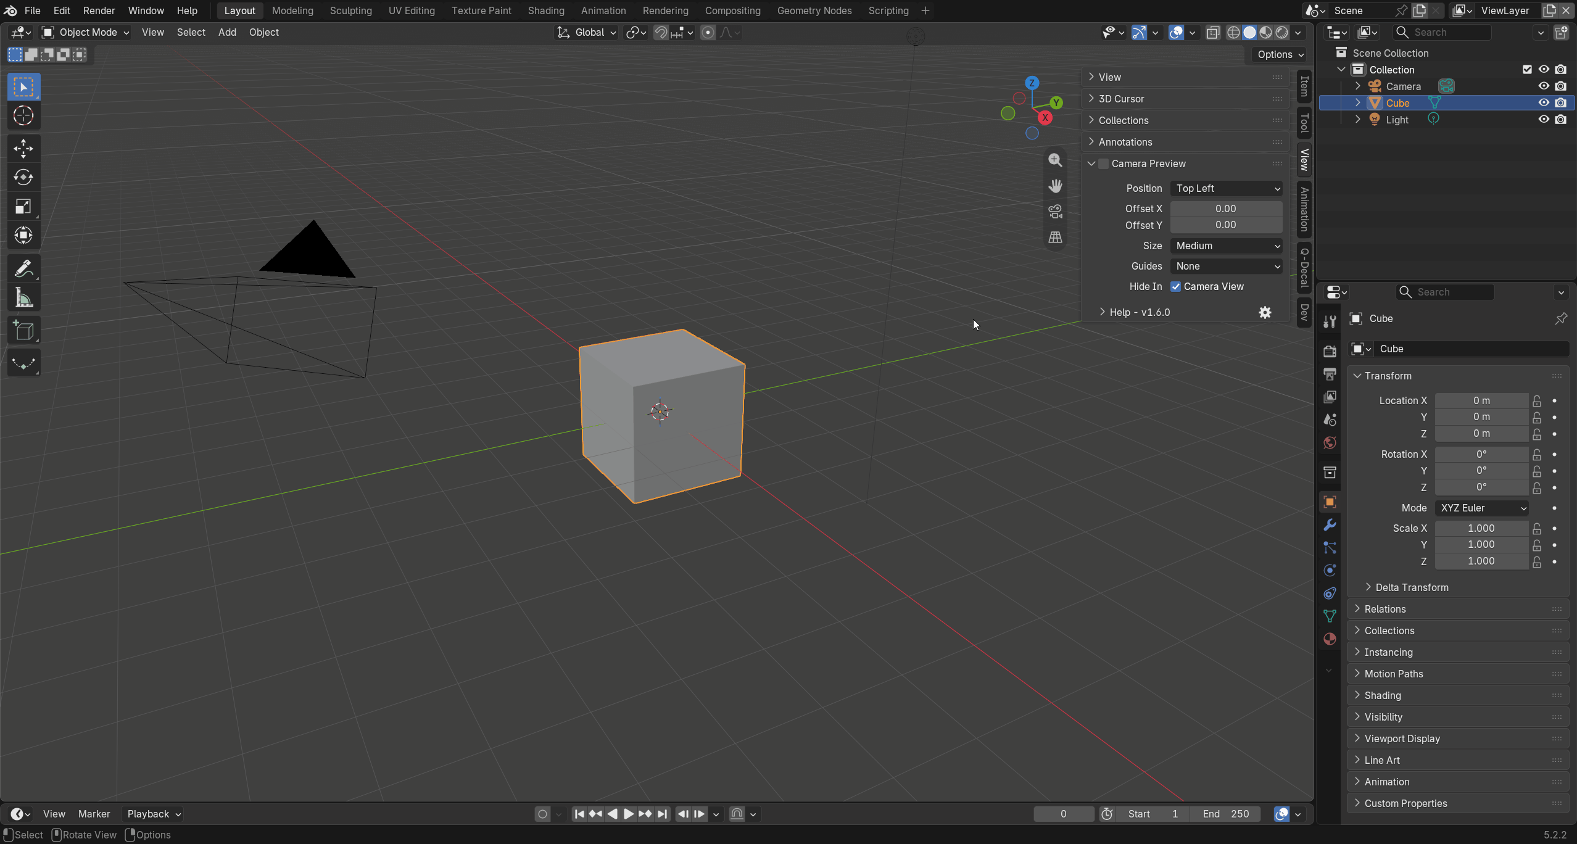Open rotation Mode XYZ Euler dropdown

[1481, 508]
